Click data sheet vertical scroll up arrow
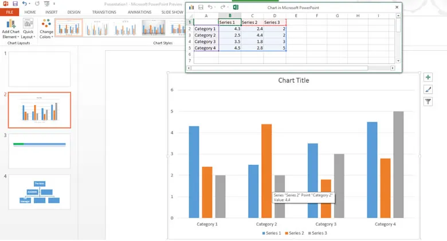Screen dimensions: 447x241 [398, 15]
